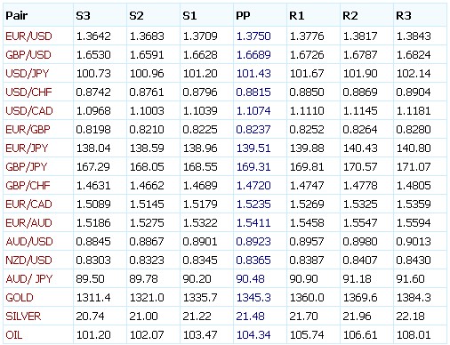Select OIL R3 value 108.01
The height and width of the screenshot is (345, 450).
[414, 335]
